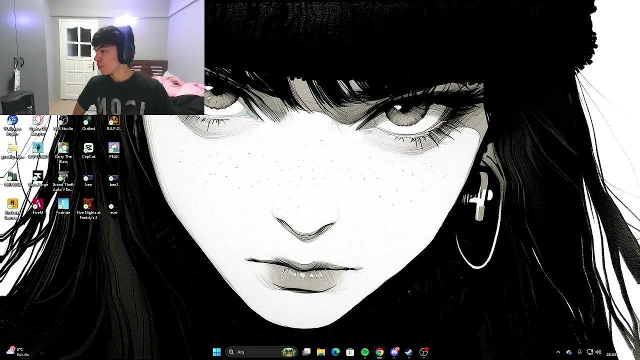This screenshot has width=640, height=360.
Task: Open the volume speaker tray icon
Action: tap(598, 352)
